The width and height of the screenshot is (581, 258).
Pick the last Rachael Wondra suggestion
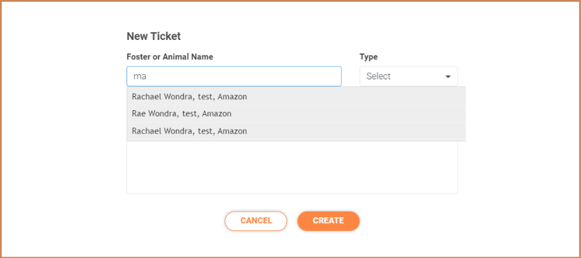(296, 131)
